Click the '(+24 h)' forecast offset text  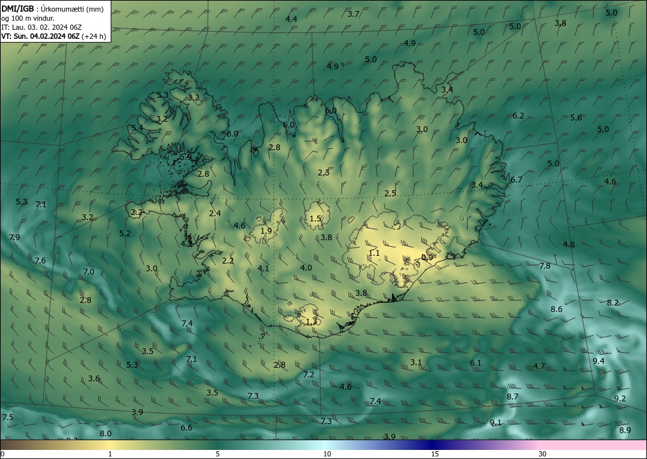94,36
